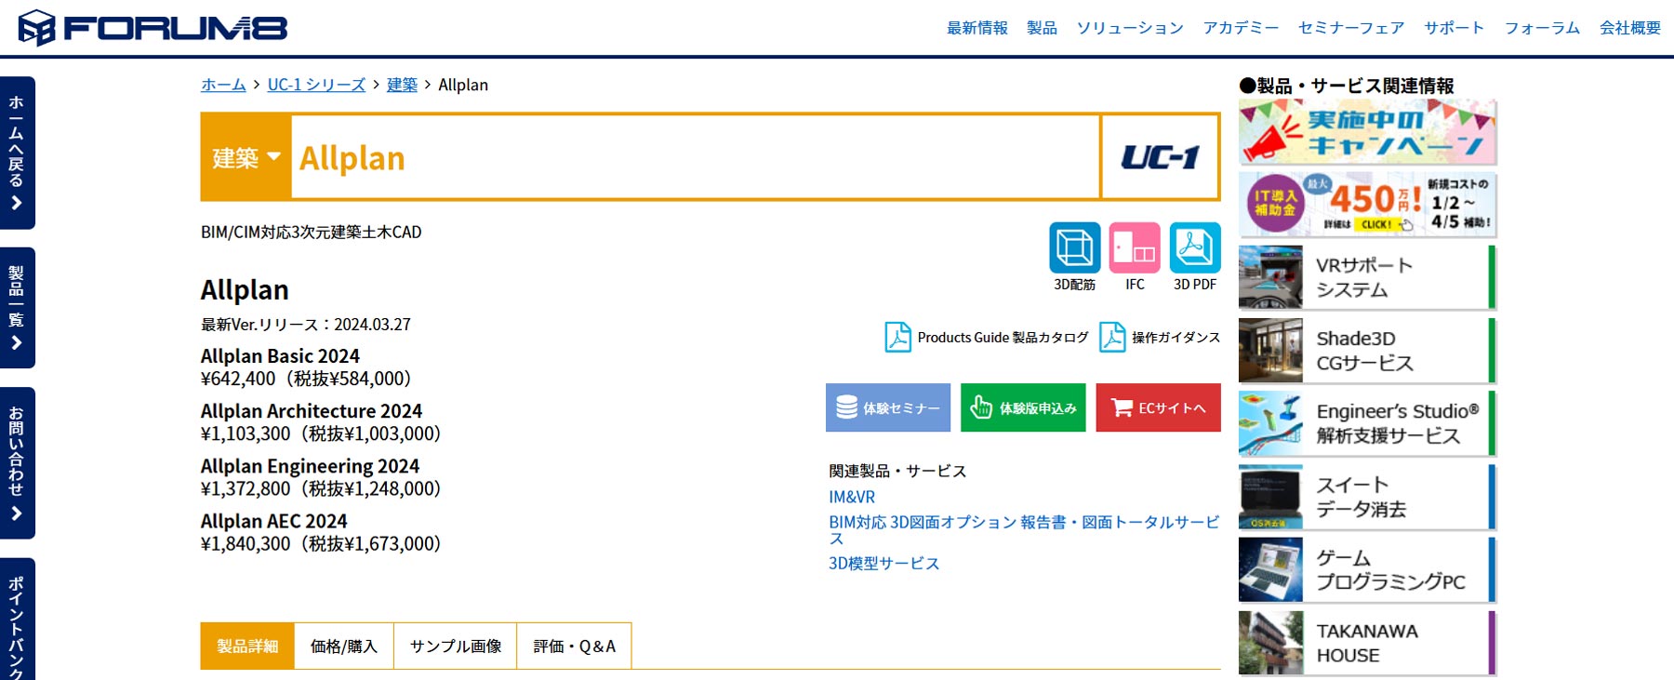Go to ECサイトへ button
Viewport: 1674px width, 680px height.
pos(1158,407)
